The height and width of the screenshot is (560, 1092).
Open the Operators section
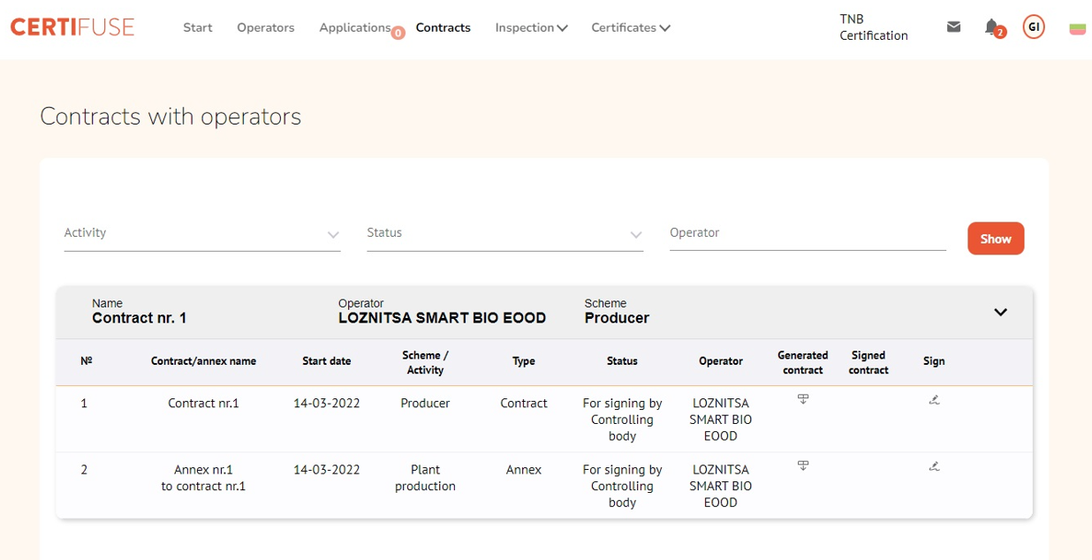(265, 27)
